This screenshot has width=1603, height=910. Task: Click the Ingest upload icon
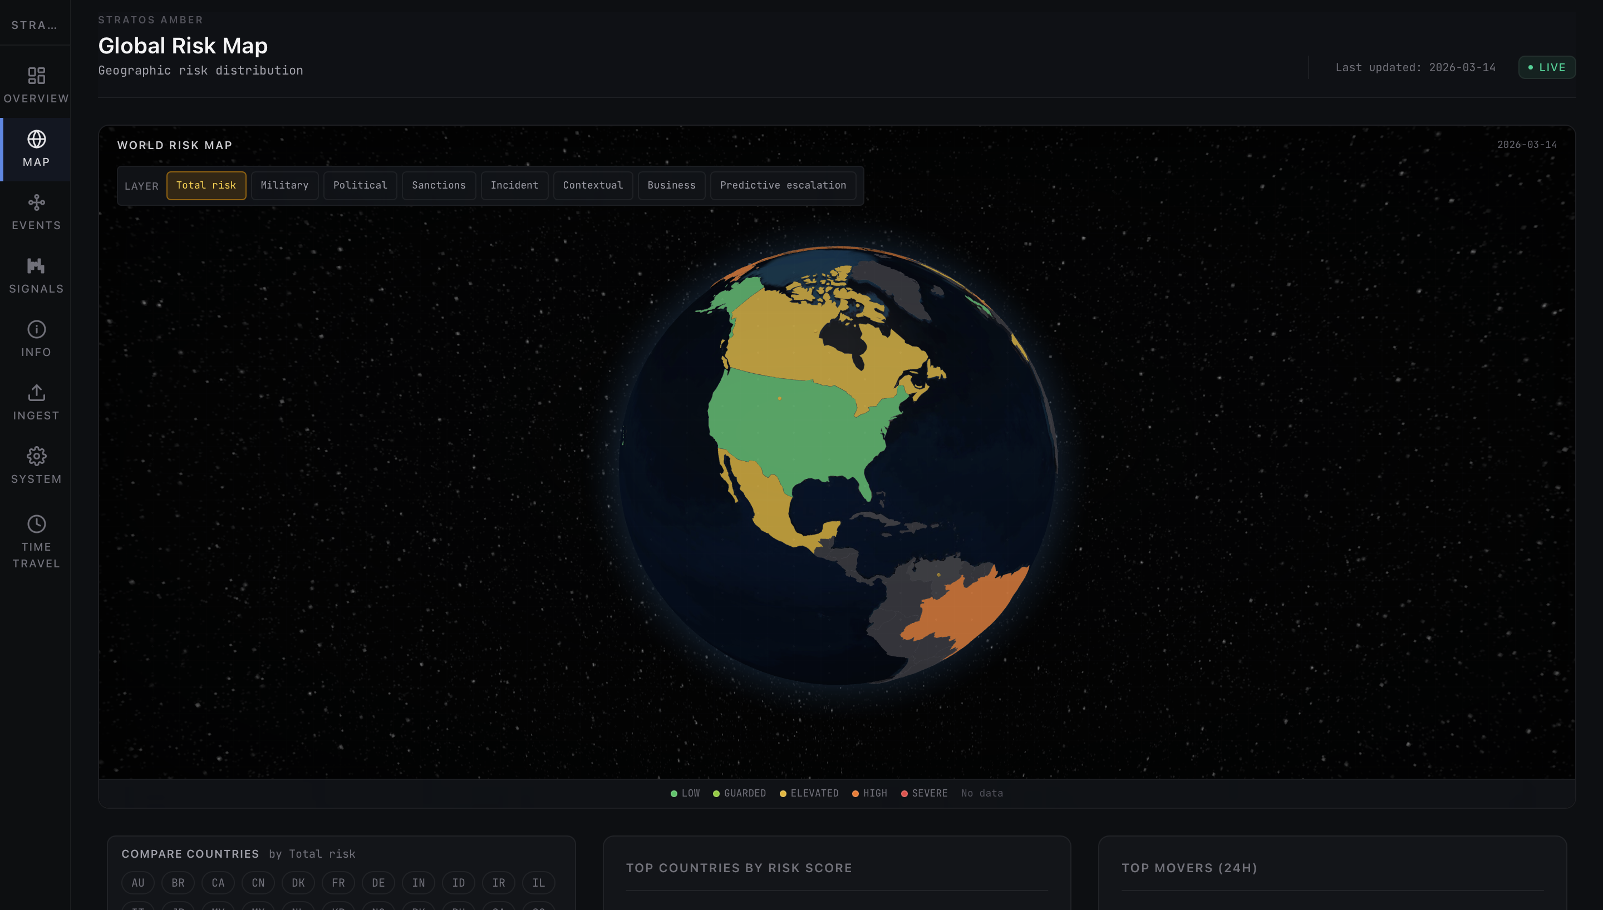coord(36,393)
